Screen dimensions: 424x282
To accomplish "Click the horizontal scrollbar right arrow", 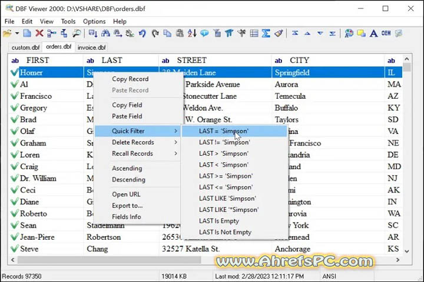I will 397,260.
